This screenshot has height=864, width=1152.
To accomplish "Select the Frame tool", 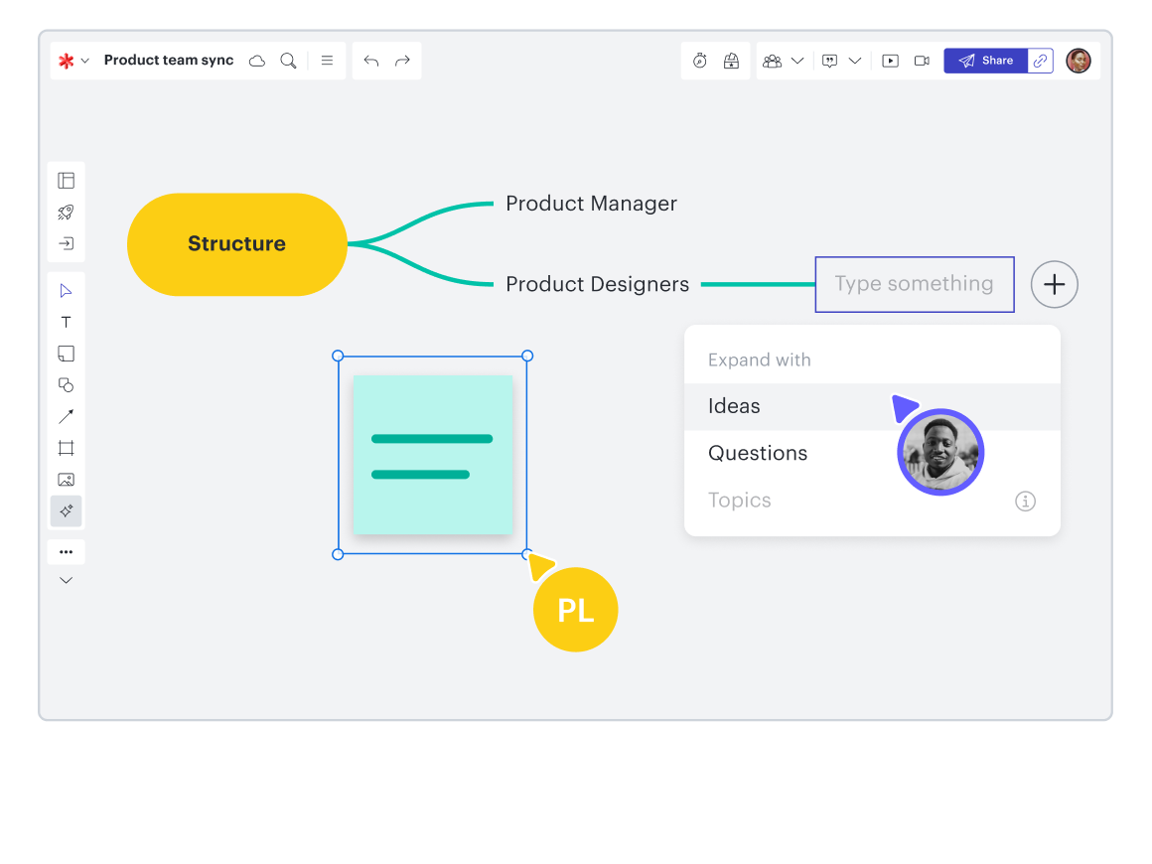I will point(66,448).
